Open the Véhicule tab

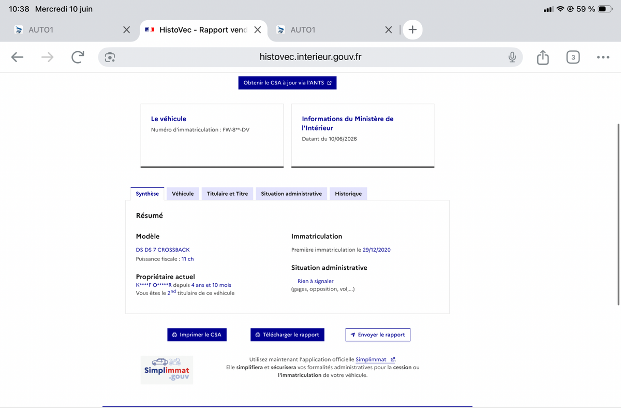[x=183, y=194]
